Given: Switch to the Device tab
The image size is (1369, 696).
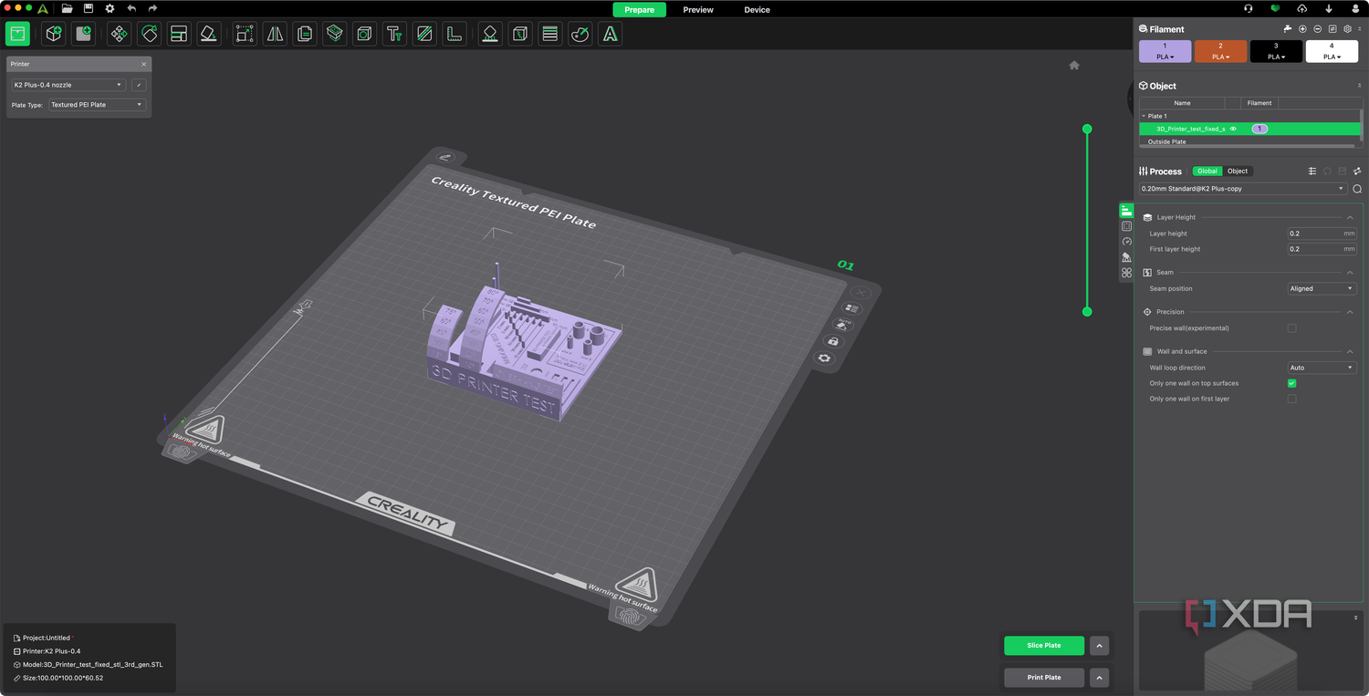Looking at the screenshot, I should coord(757,9).
